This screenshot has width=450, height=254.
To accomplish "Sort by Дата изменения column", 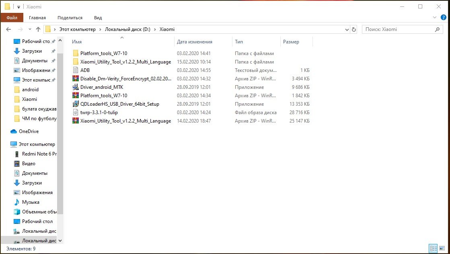I will click(203, 41).
